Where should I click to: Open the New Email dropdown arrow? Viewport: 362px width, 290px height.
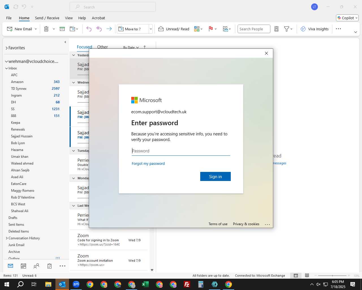(x=36, y=29)
